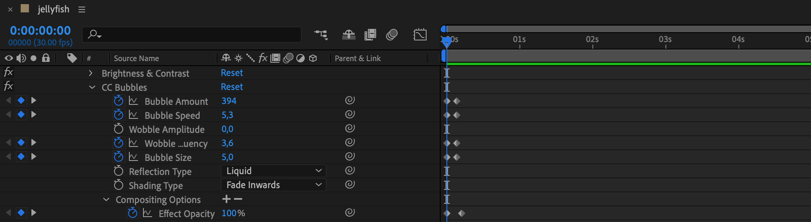Open the jellyfish panel menu
The width and height of the screenshot is (811, 222).
coord(82,9)
